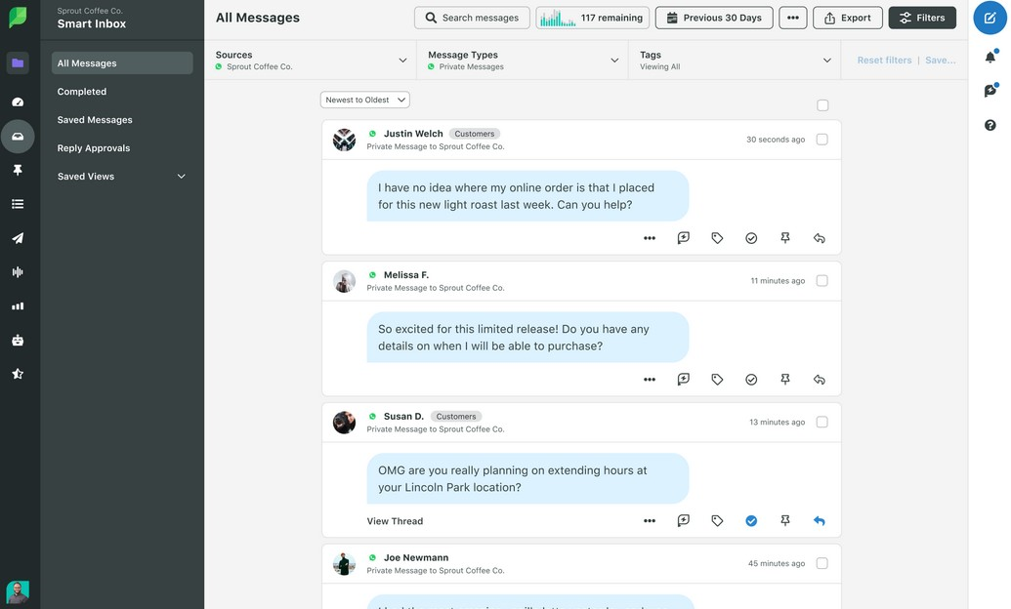This screenshot has height=609, width=1011.
Task: Click the Search messages field
Action: click(x=472, y=18)
